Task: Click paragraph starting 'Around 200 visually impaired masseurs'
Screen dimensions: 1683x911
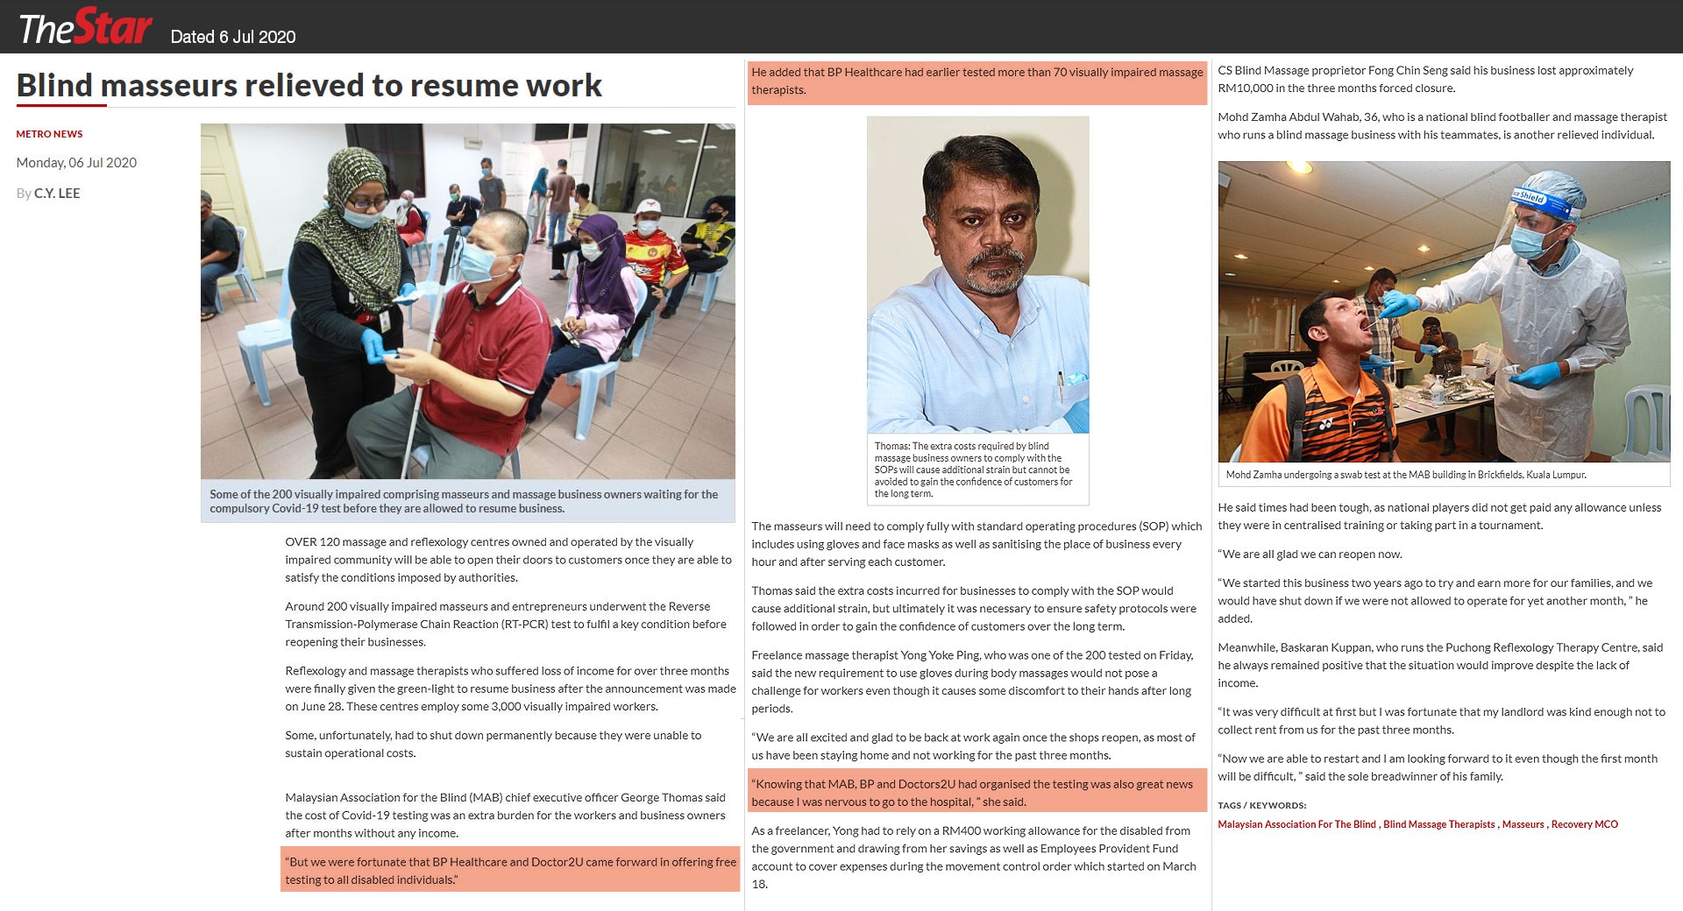Action: 506,625
